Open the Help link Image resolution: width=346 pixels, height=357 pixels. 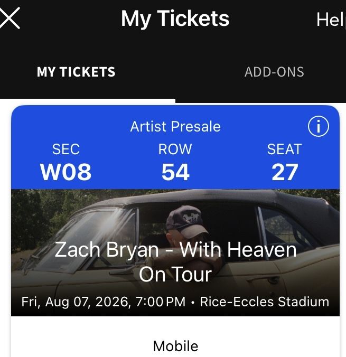coord(330,20)
